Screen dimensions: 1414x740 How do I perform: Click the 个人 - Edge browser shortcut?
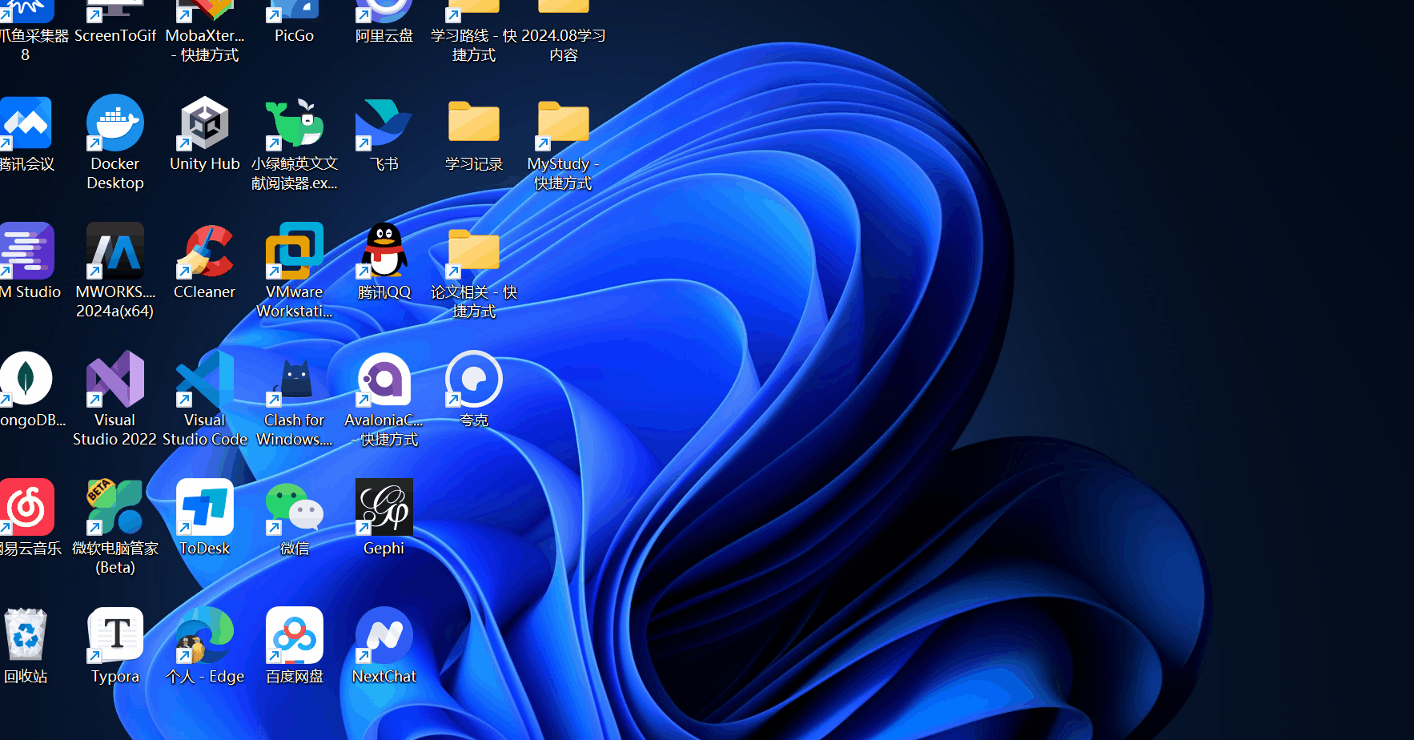coord(205,635)
